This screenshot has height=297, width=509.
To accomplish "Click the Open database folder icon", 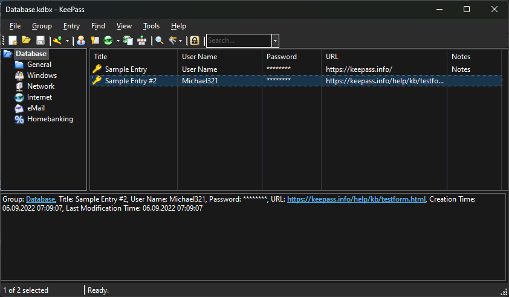I will point(26,40).
